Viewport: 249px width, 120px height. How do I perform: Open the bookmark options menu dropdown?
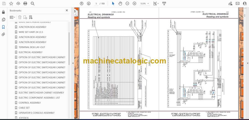click(x=12, y=17)
